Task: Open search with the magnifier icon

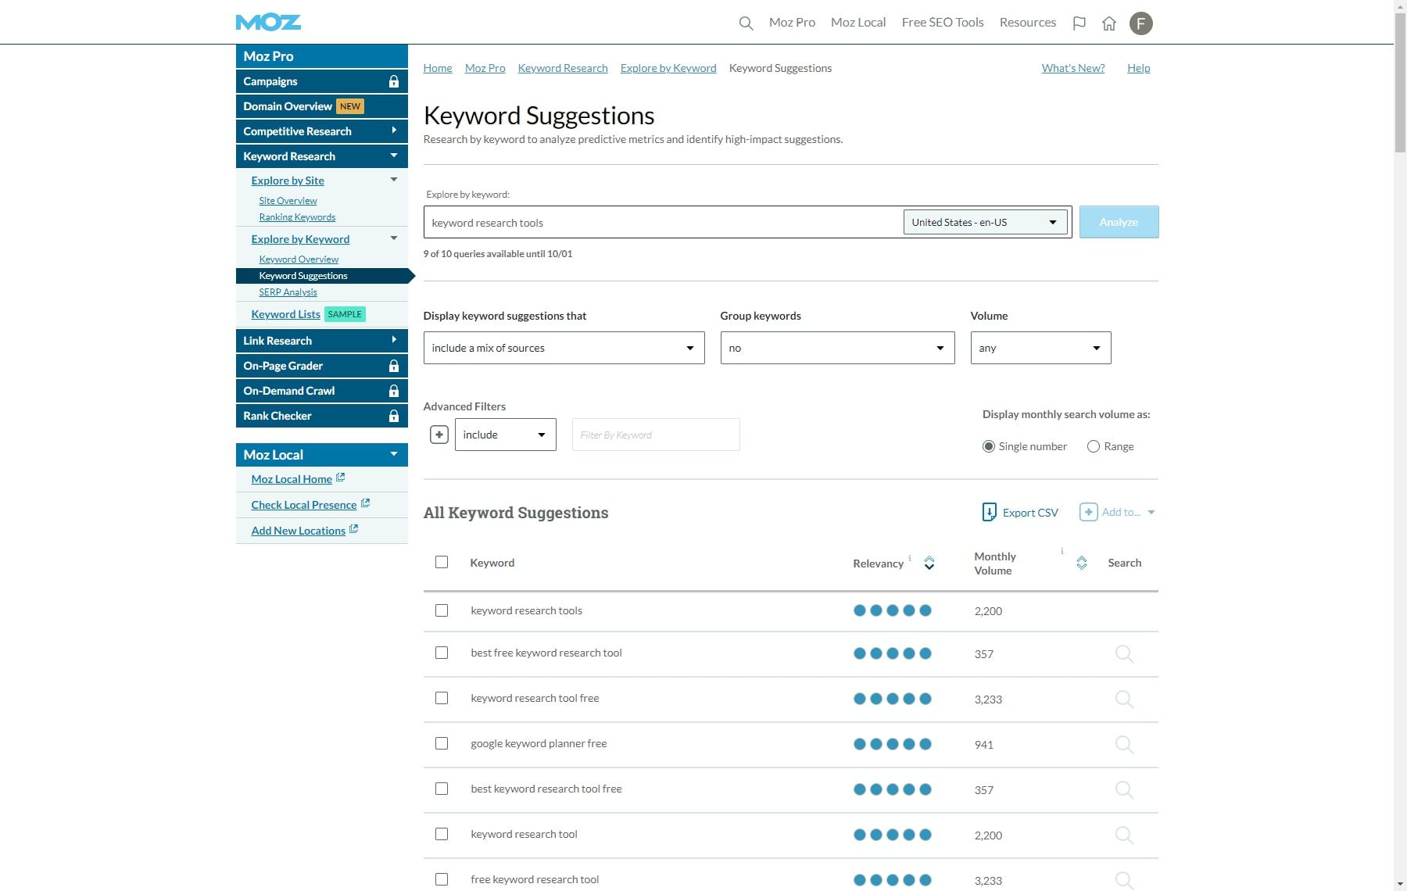Action: pos(745,23)
